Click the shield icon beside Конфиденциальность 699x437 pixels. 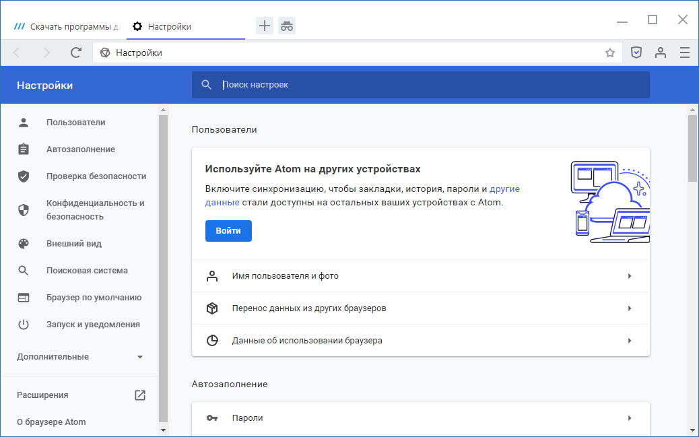pos(24,209)
